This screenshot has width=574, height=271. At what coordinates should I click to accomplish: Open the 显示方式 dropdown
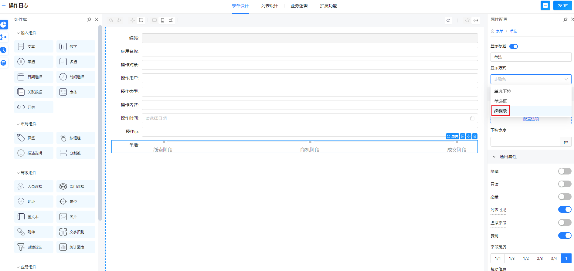(531, 79)
